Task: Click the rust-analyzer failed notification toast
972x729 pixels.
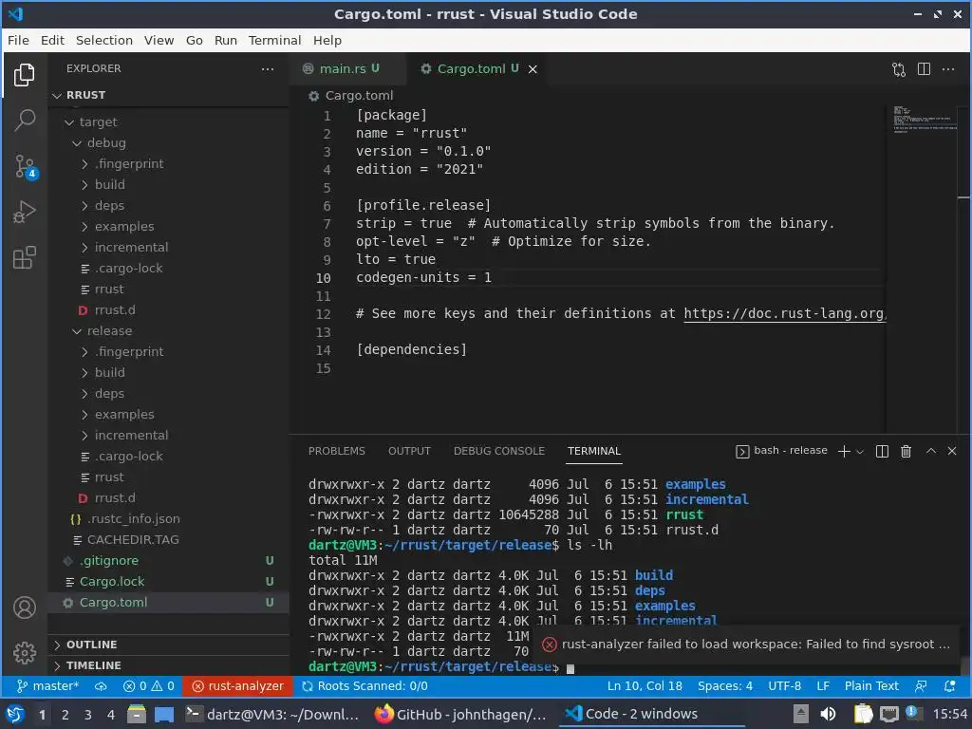Action: tap(748, 645)
